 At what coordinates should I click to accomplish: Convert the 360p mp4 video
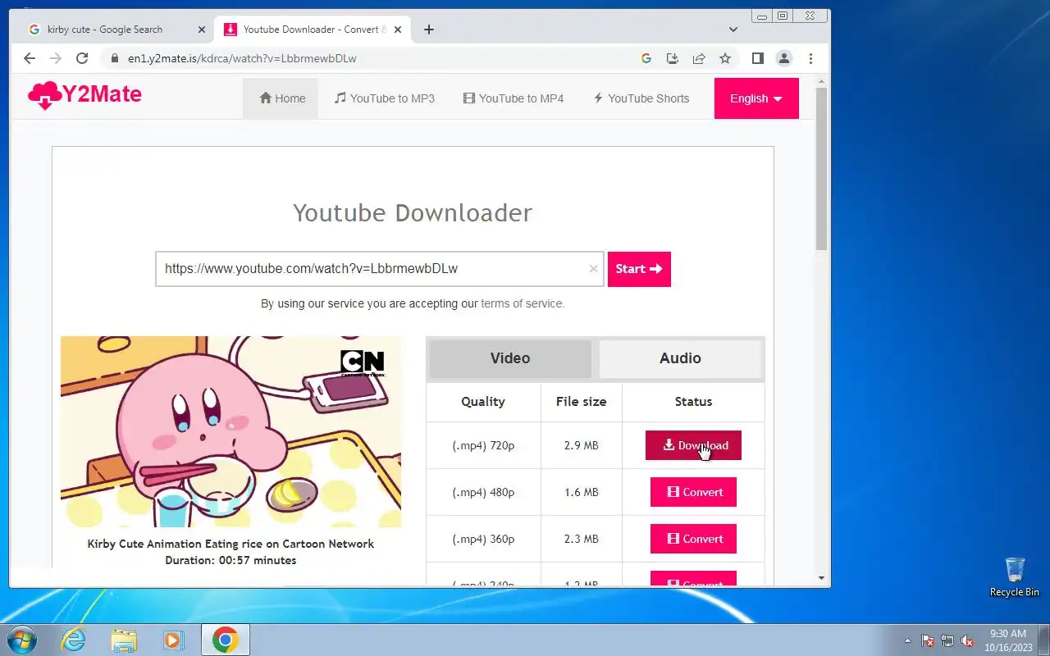click(693, 539)
